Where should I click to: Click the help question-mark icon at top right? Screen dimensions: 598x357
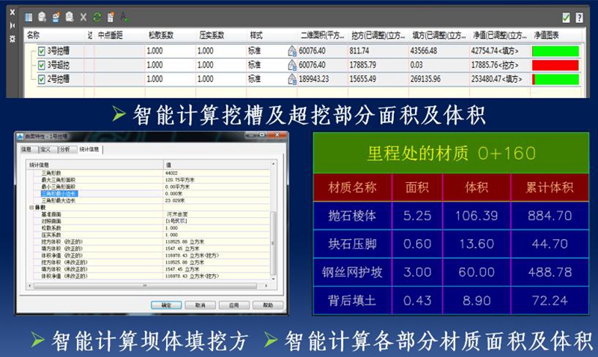[579, 17]
